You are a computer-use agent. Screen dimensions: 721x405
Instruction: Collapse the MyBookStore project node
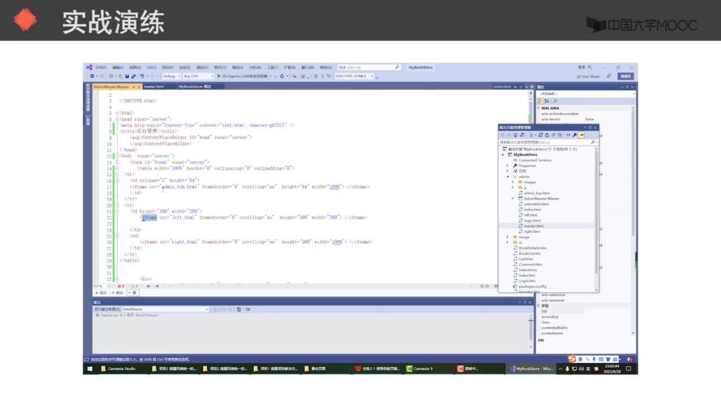[502, 155]
